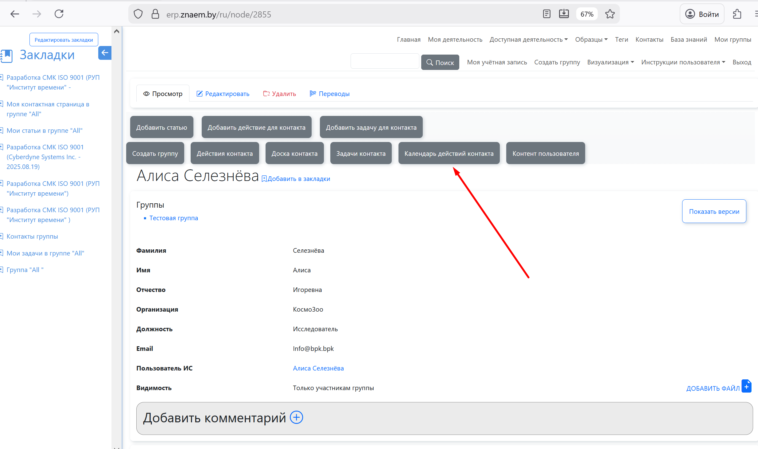Image resolution: width=758 pixels, height=449 pixels.
Task: Click Календарь действий контакта button
Action: pyautogui.click(x=449, y=153)
